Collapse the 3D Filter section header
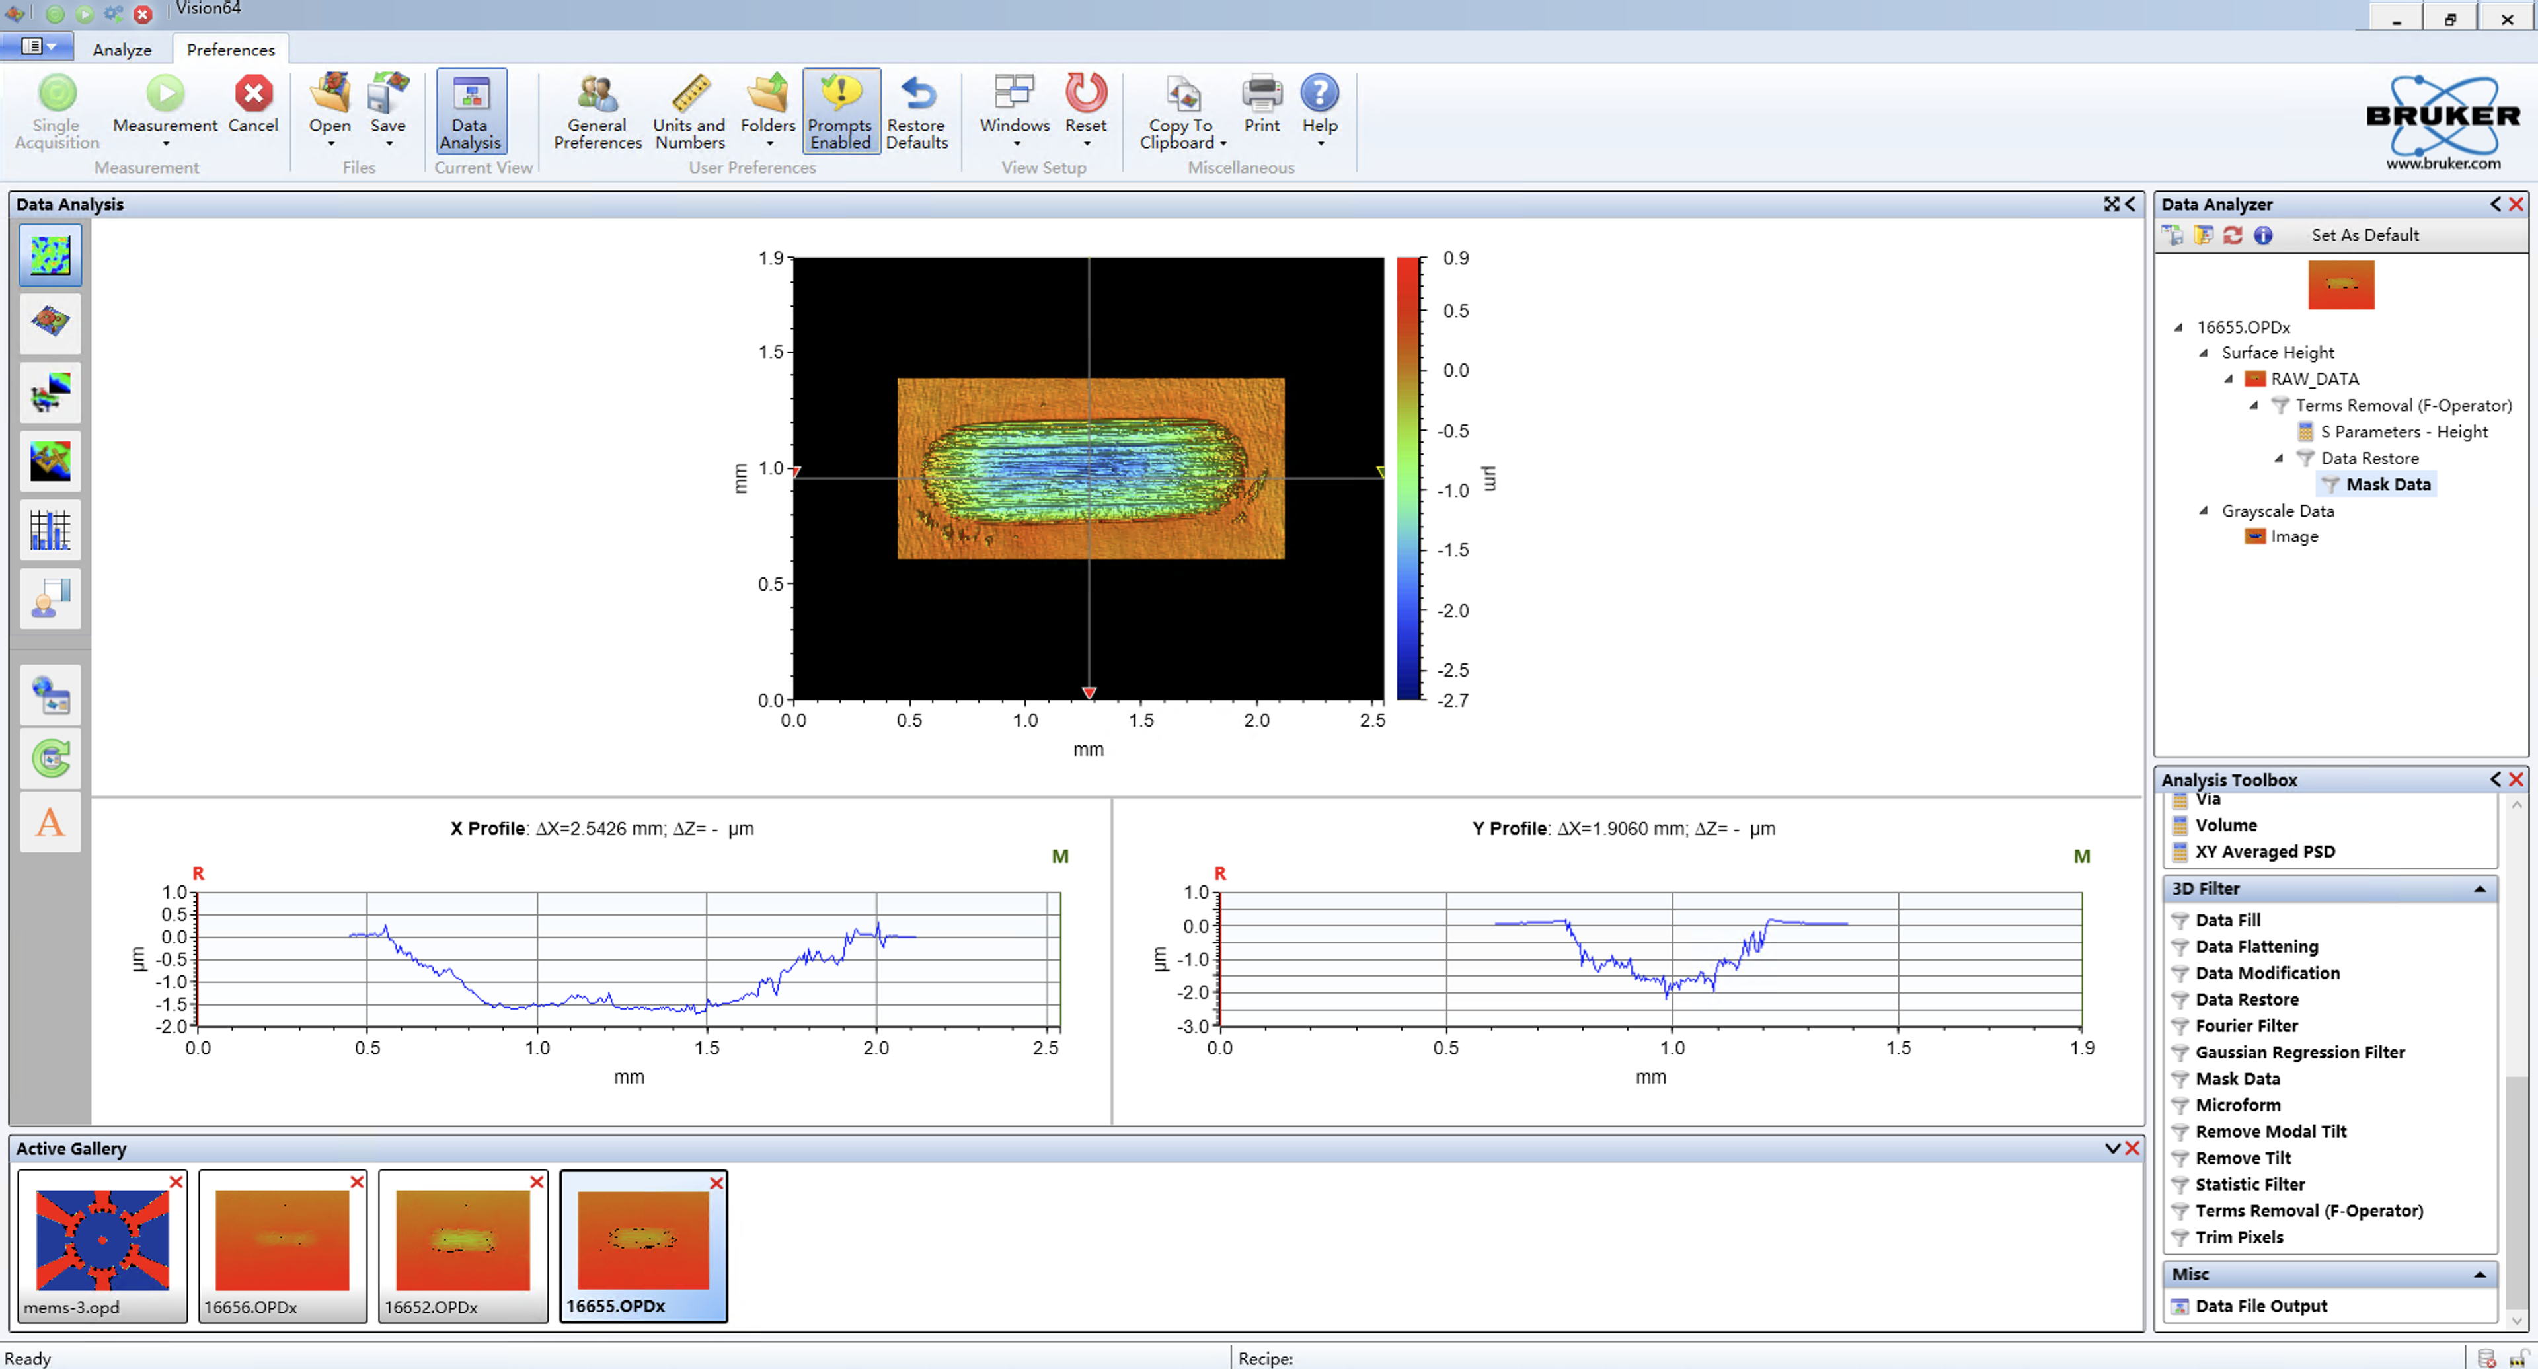The height and width of the screenshot is (1369, 2538). pyautogui.click(x=2479, y=889)
